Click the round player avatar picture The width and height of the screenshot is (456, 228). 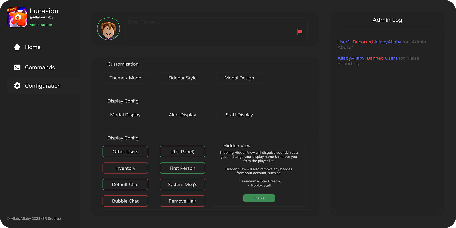tap(108, 29)
